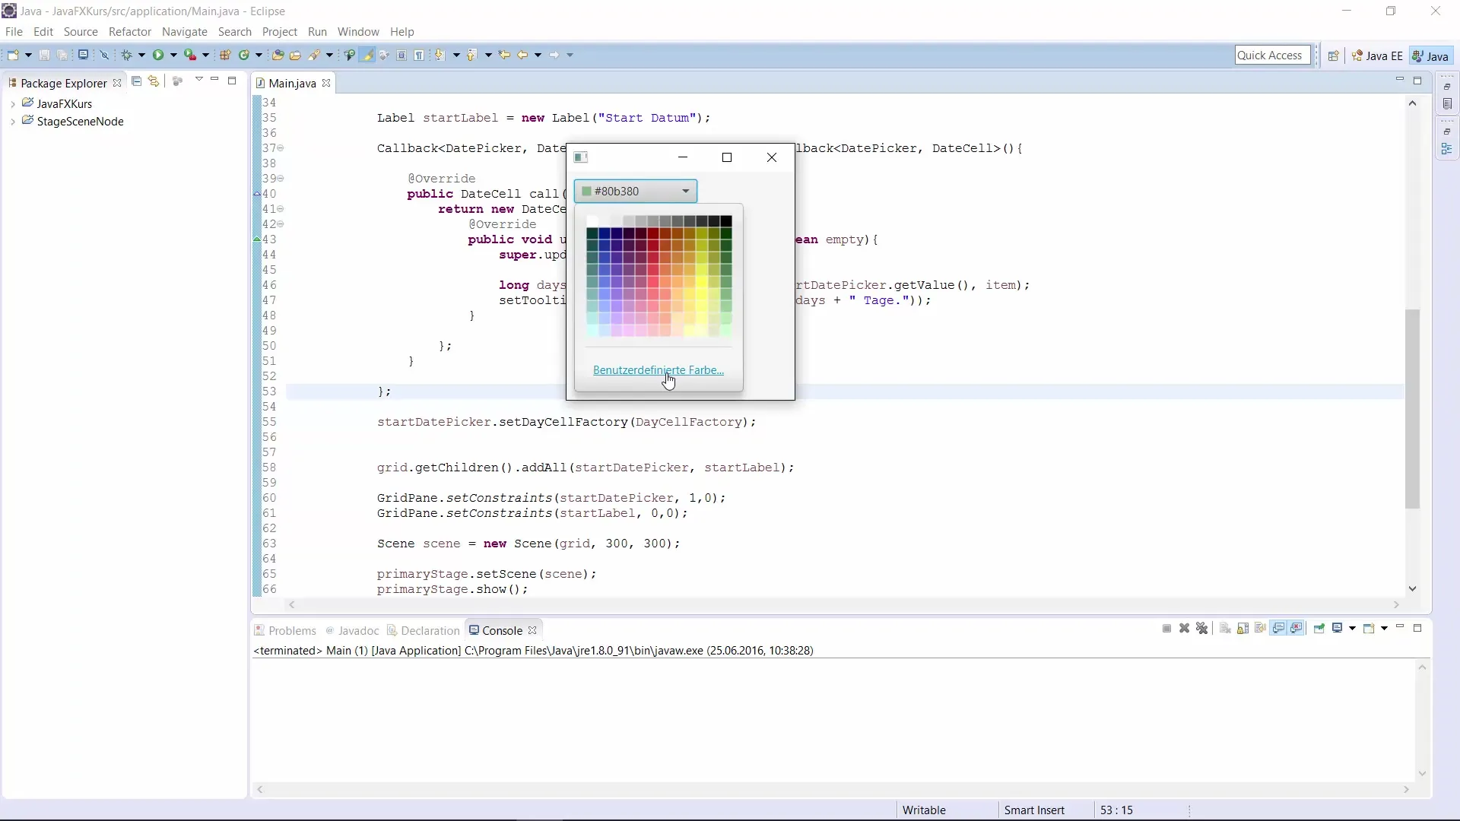Click the Quick Access search field
The image size is (1460, 821).
click(1272, 55)
